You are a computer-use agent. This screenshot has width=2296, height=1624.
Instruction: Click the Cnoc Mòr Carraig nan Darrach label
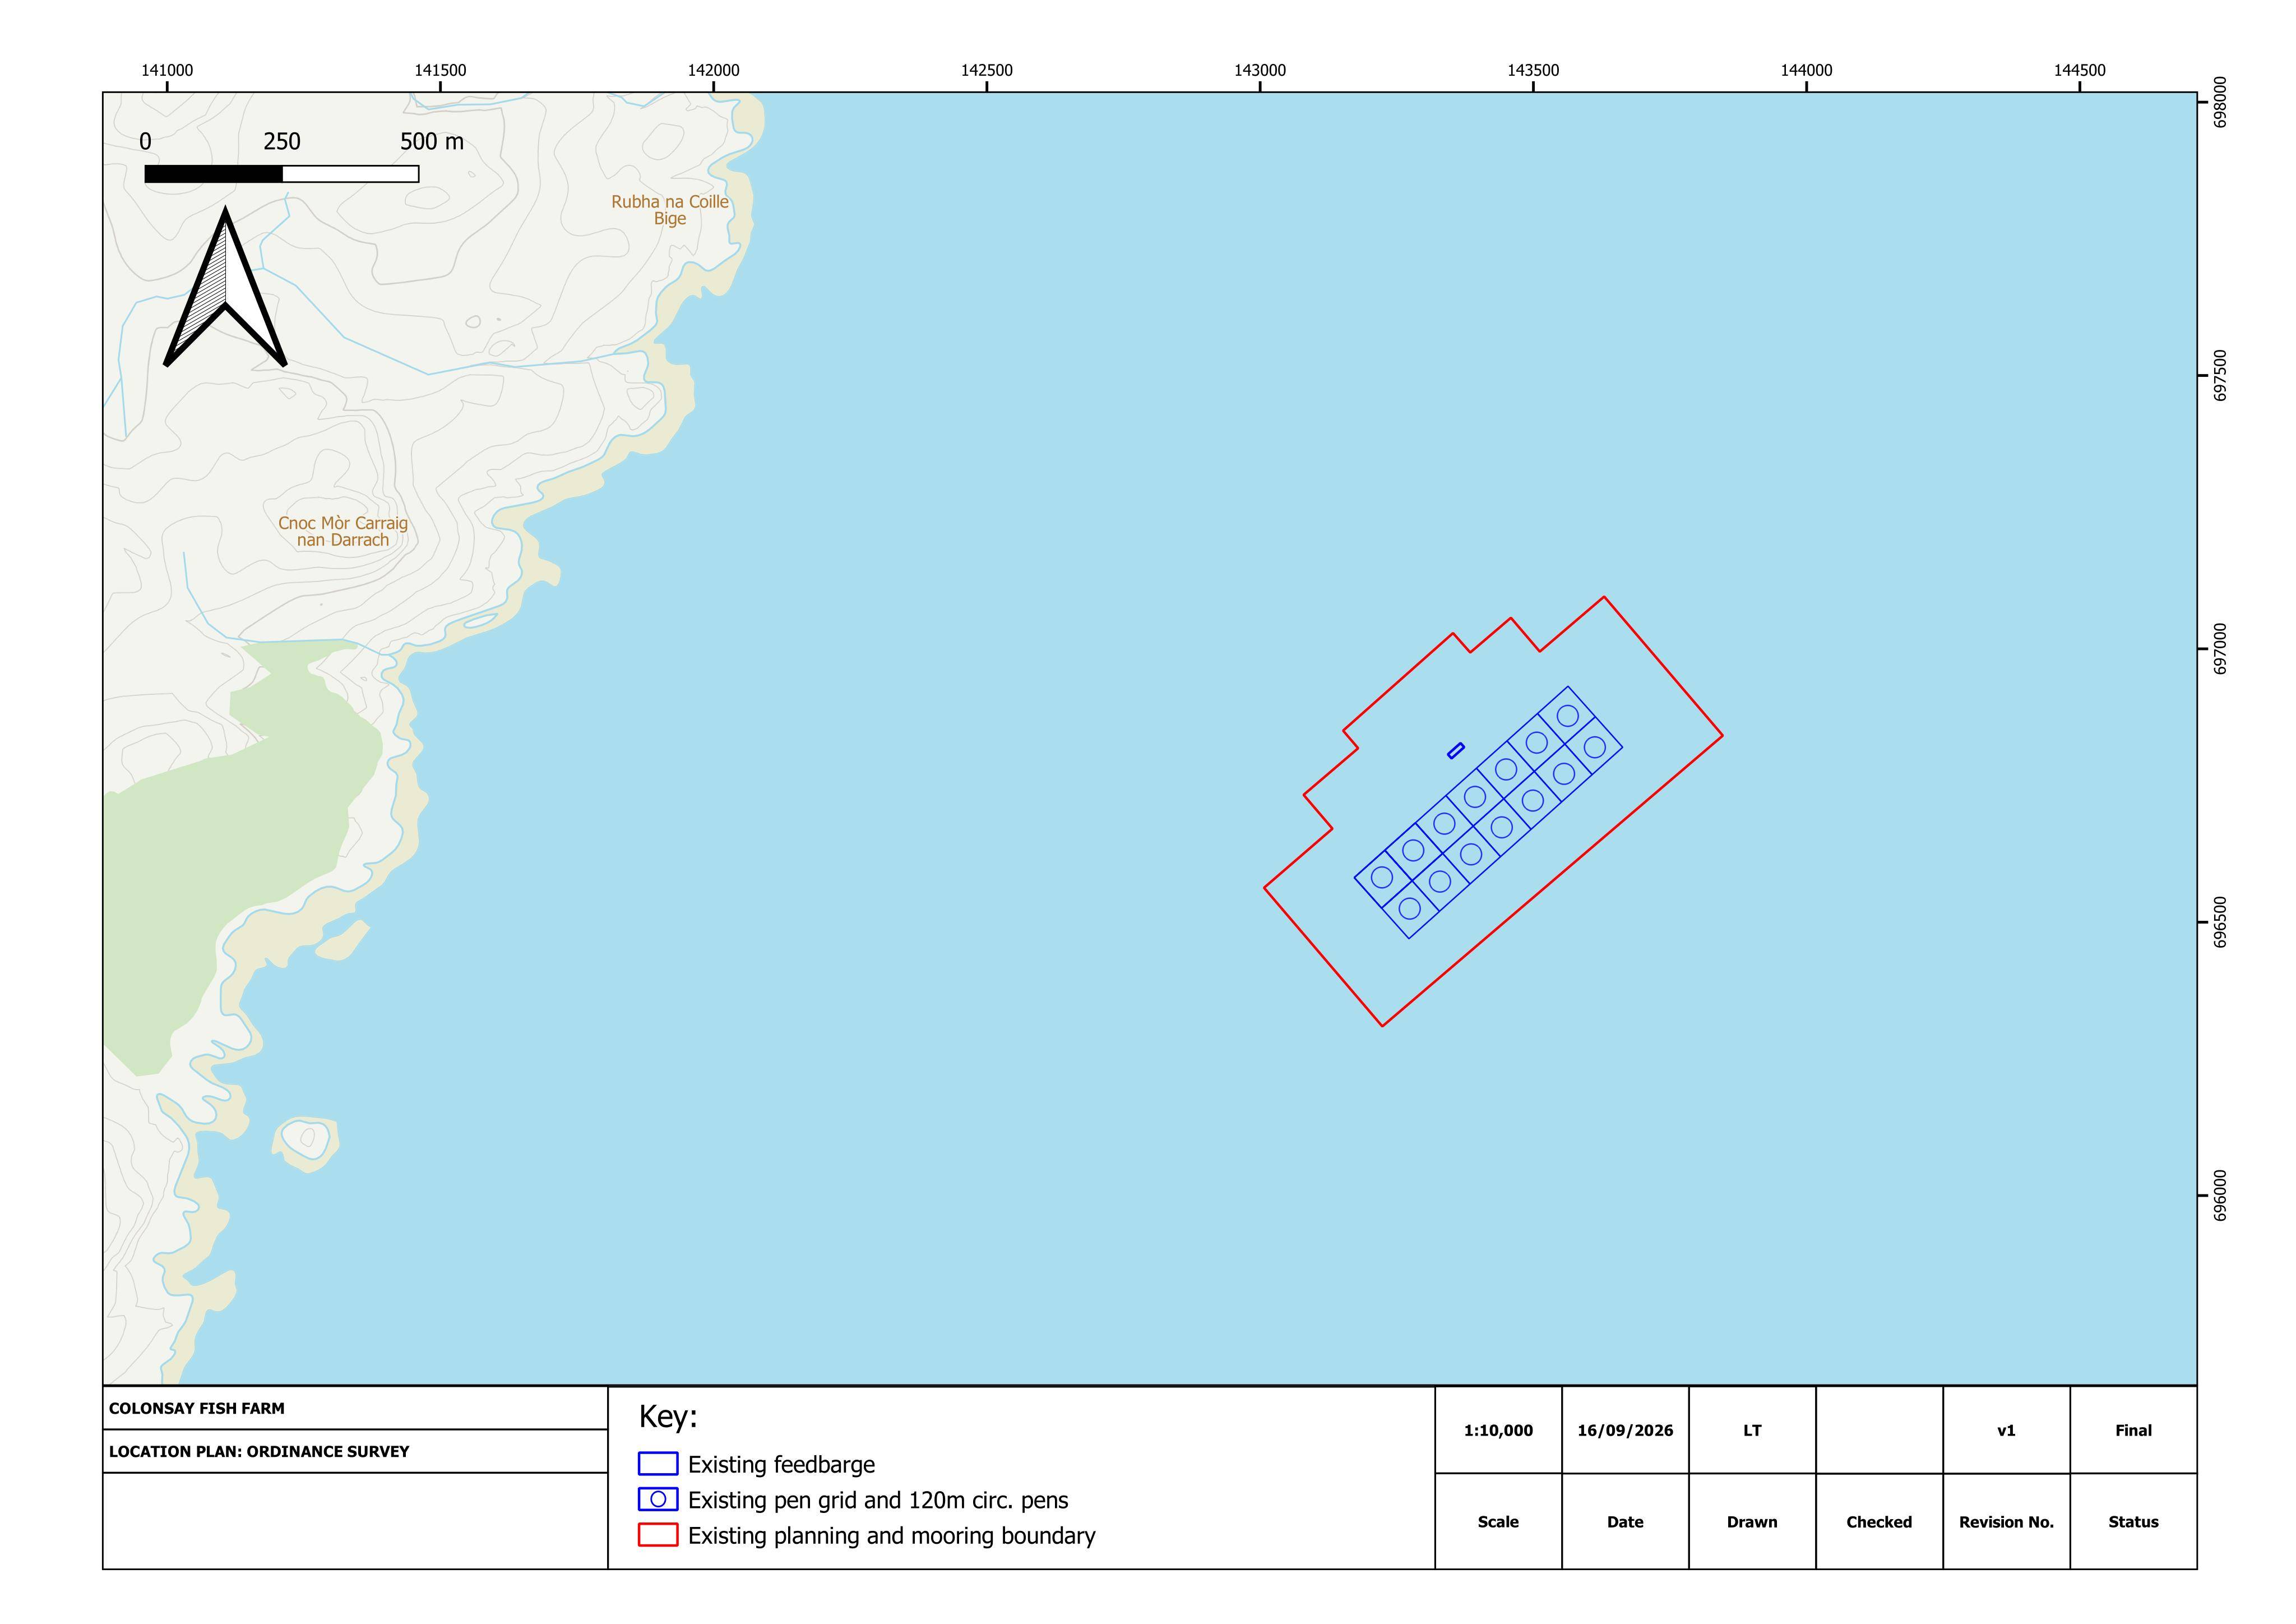(343, 531)
